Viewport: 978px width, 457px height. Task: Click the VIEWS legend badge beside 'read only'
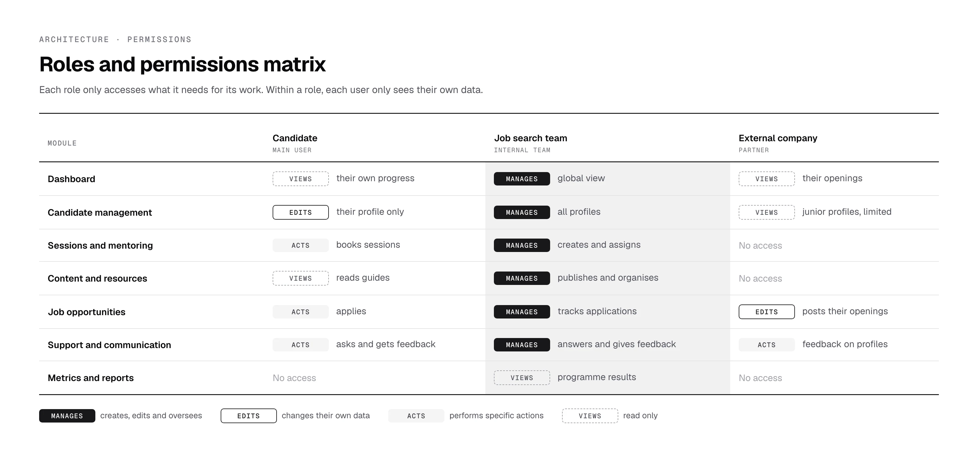(x=590, y=416)
